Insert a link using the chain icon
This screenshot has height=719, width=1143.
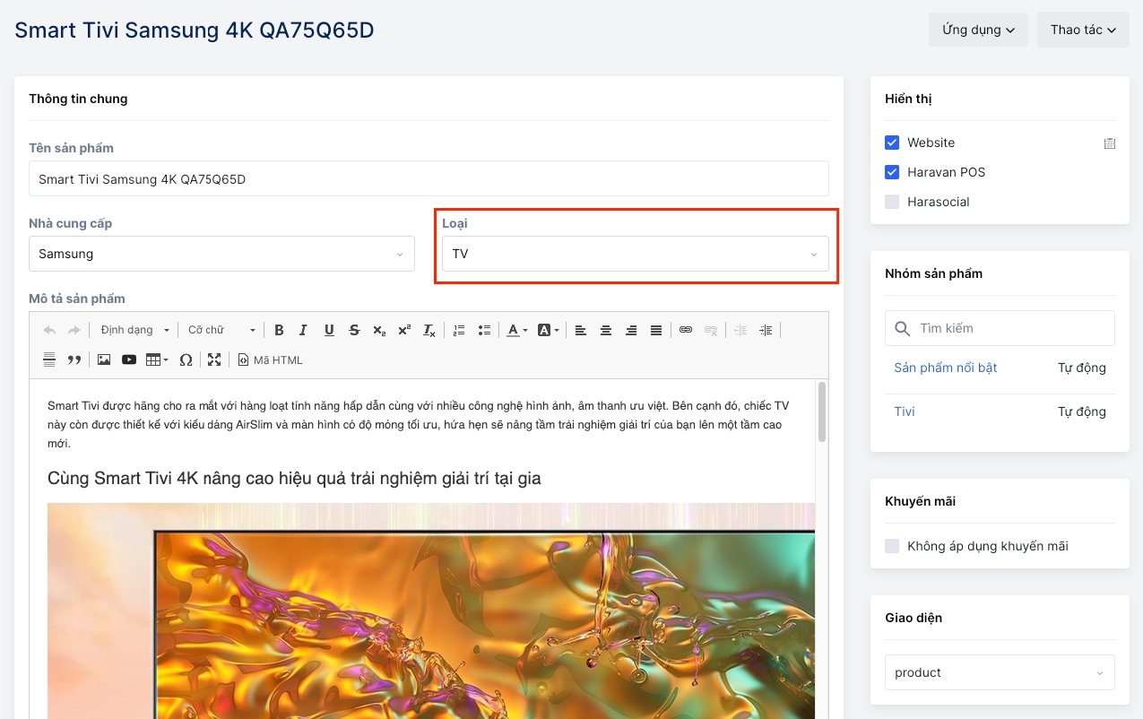686,330
